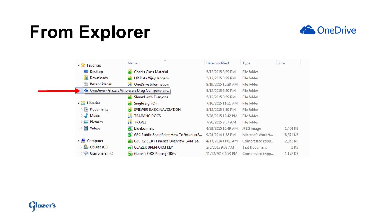Viewport: 385px width, 216px height.
Task: Expand the User Share (H:) node
Action: (x=82, y=153)
